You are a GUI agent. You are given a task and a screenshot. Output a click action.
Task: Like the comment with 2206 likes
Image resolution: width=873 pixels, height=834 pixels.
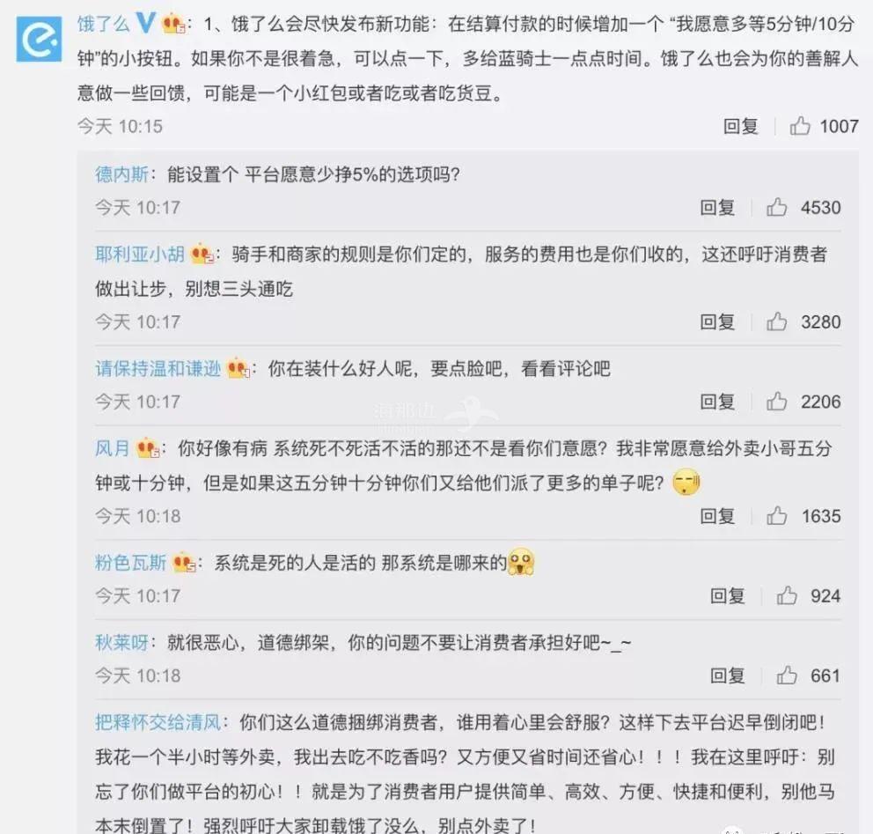[777, 402]
